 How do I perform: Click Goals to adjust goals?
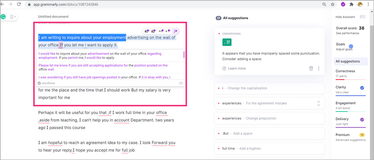click(344, 47)
